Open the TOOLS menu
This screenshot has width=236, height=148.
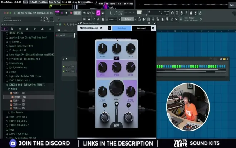[x=46, y=13]
